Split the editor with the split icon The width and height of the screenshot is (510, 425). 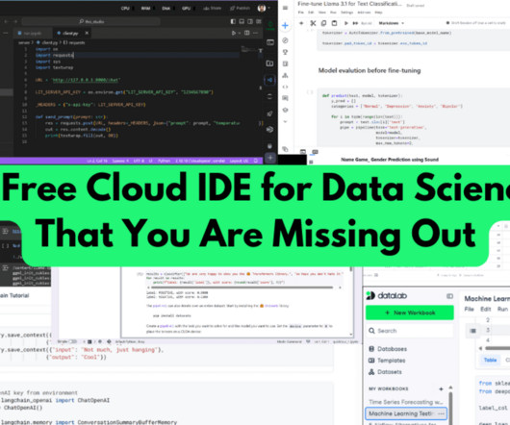coord(247,33)
